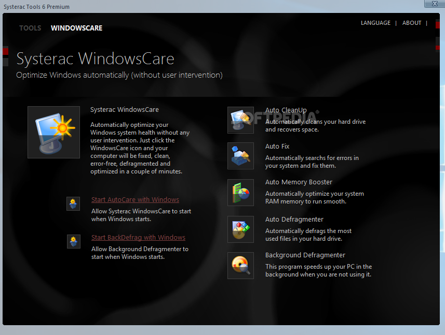Click icon beside Start BackDefrag with Windows
This screenshot has height=335, width=445.
click(x=74, y=242)
